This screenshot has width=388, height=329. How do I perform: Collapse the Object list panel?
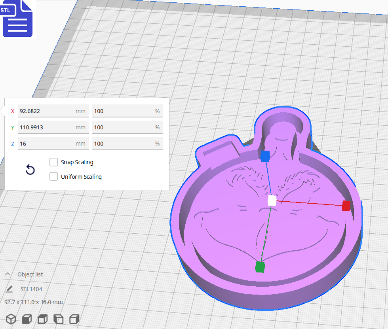pyautogui.click(x=8, y=274)
